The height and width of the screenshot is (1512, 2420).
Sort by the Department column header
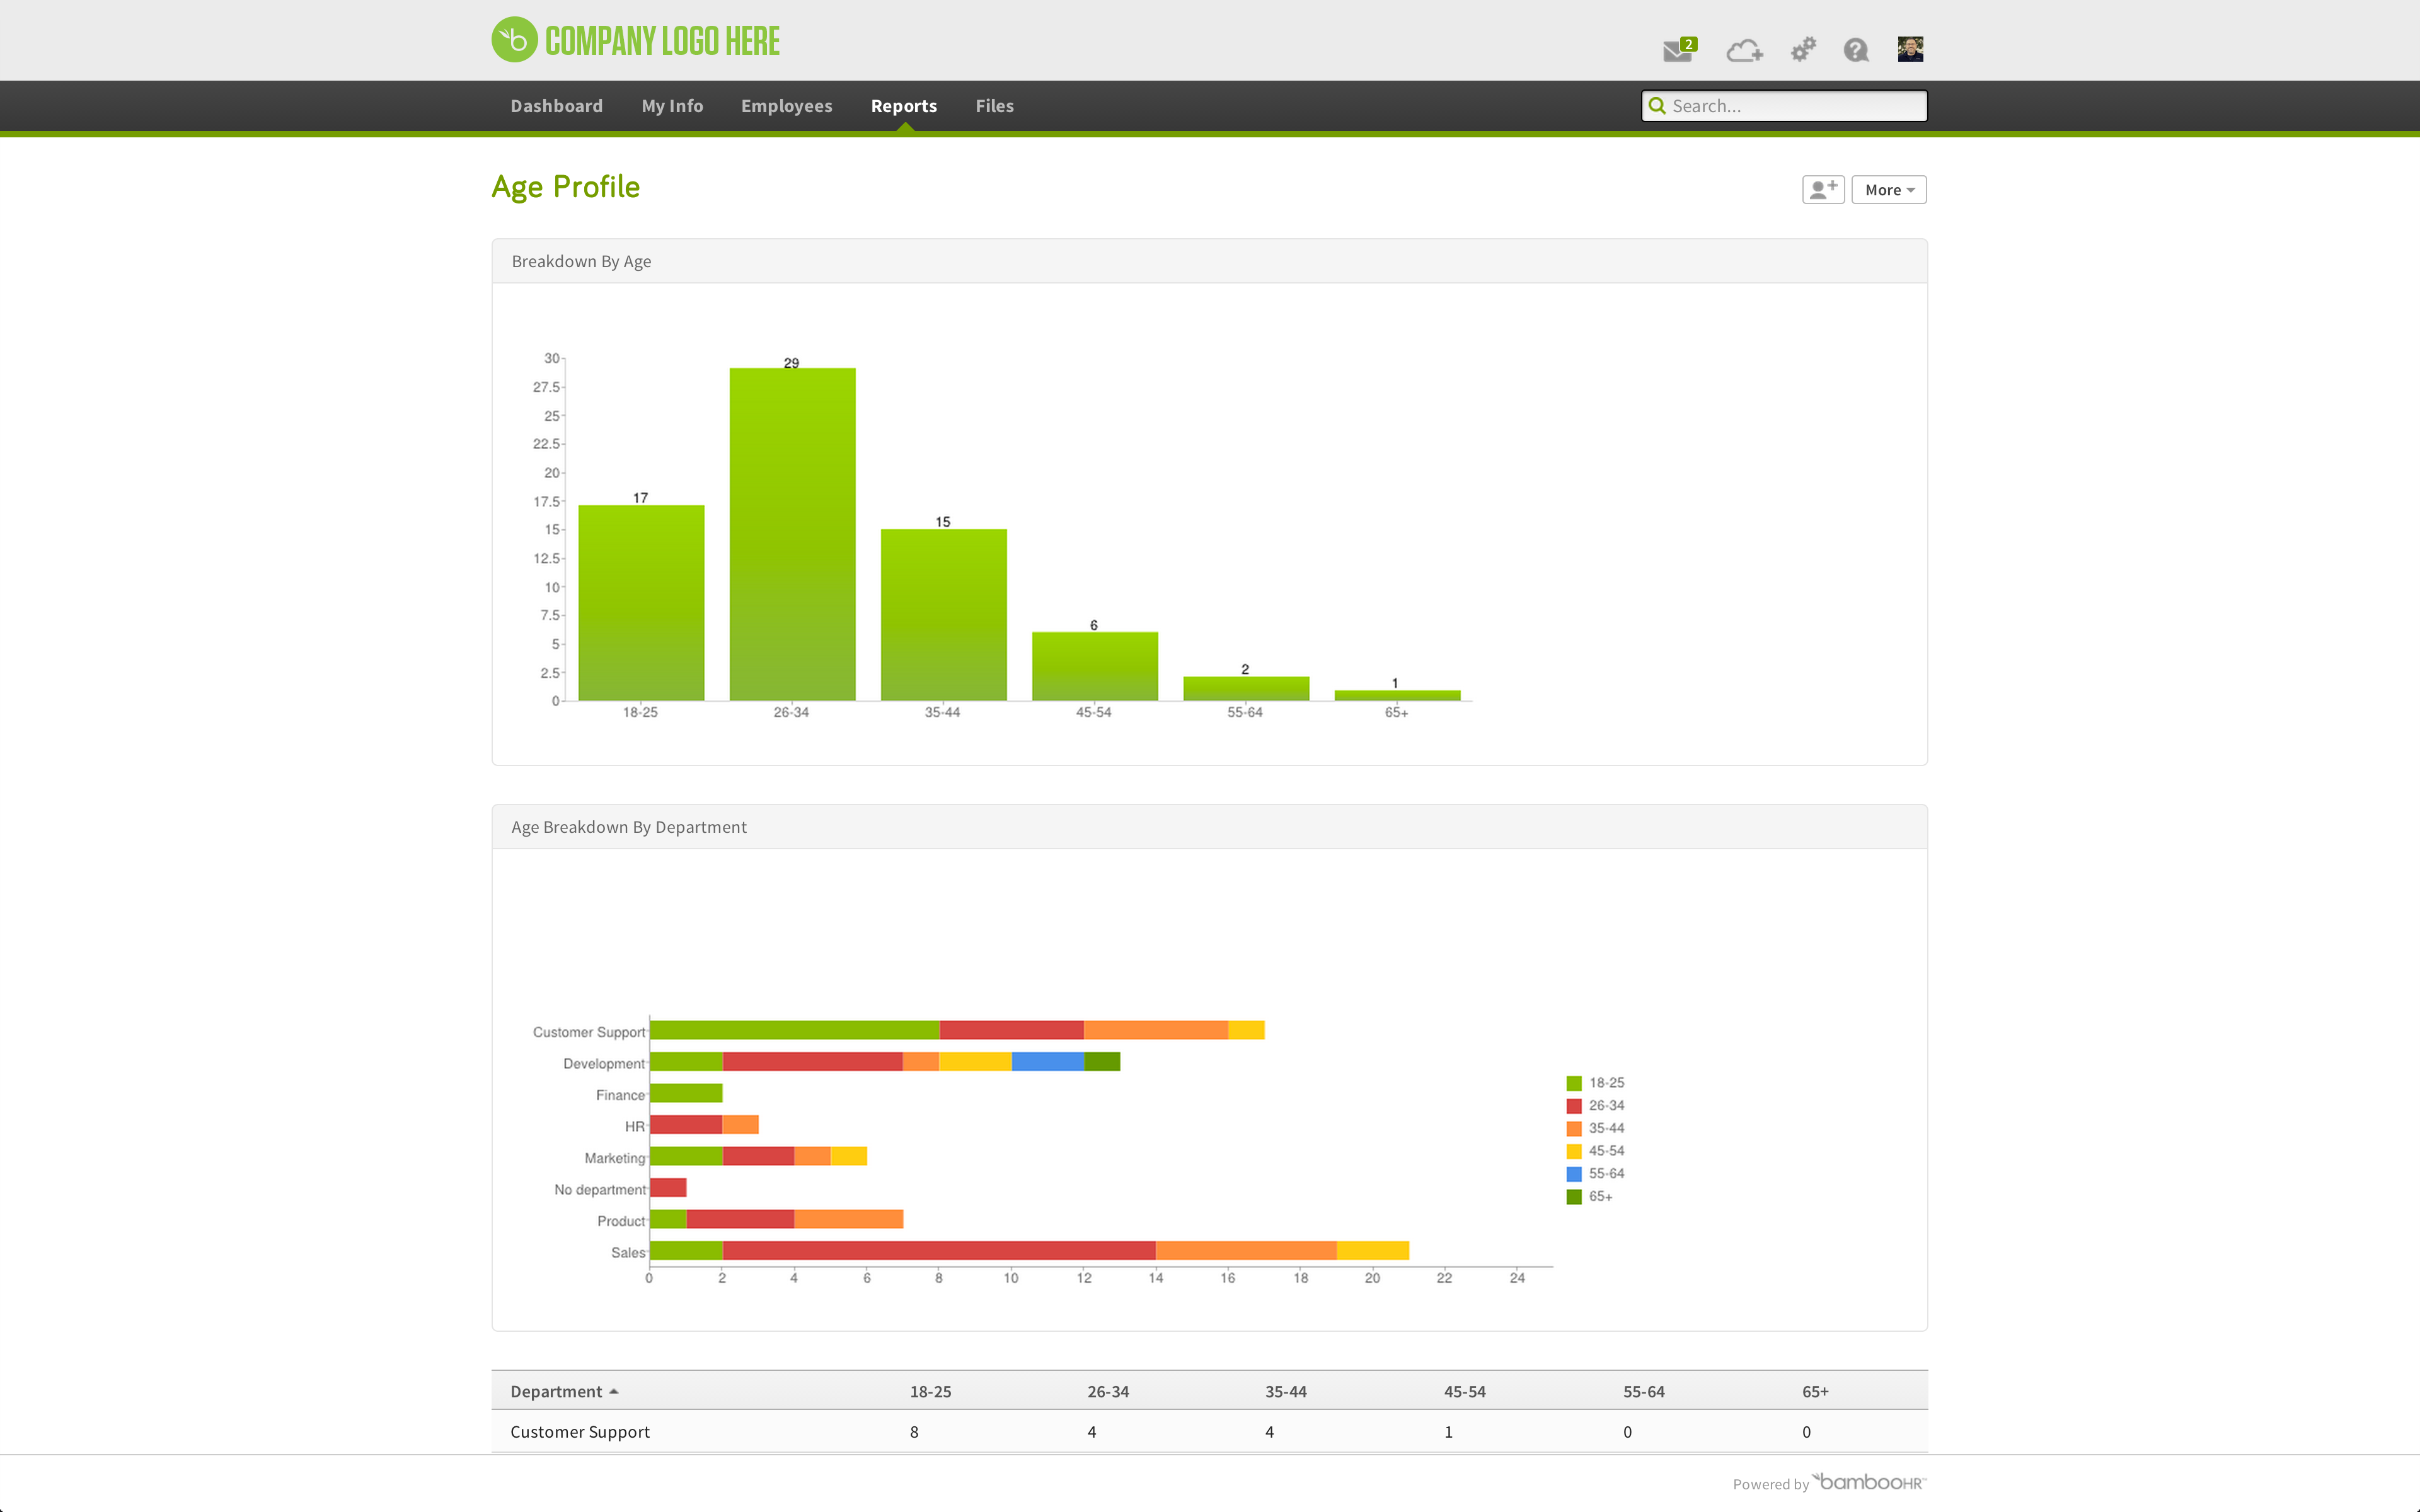point(556,1391)
